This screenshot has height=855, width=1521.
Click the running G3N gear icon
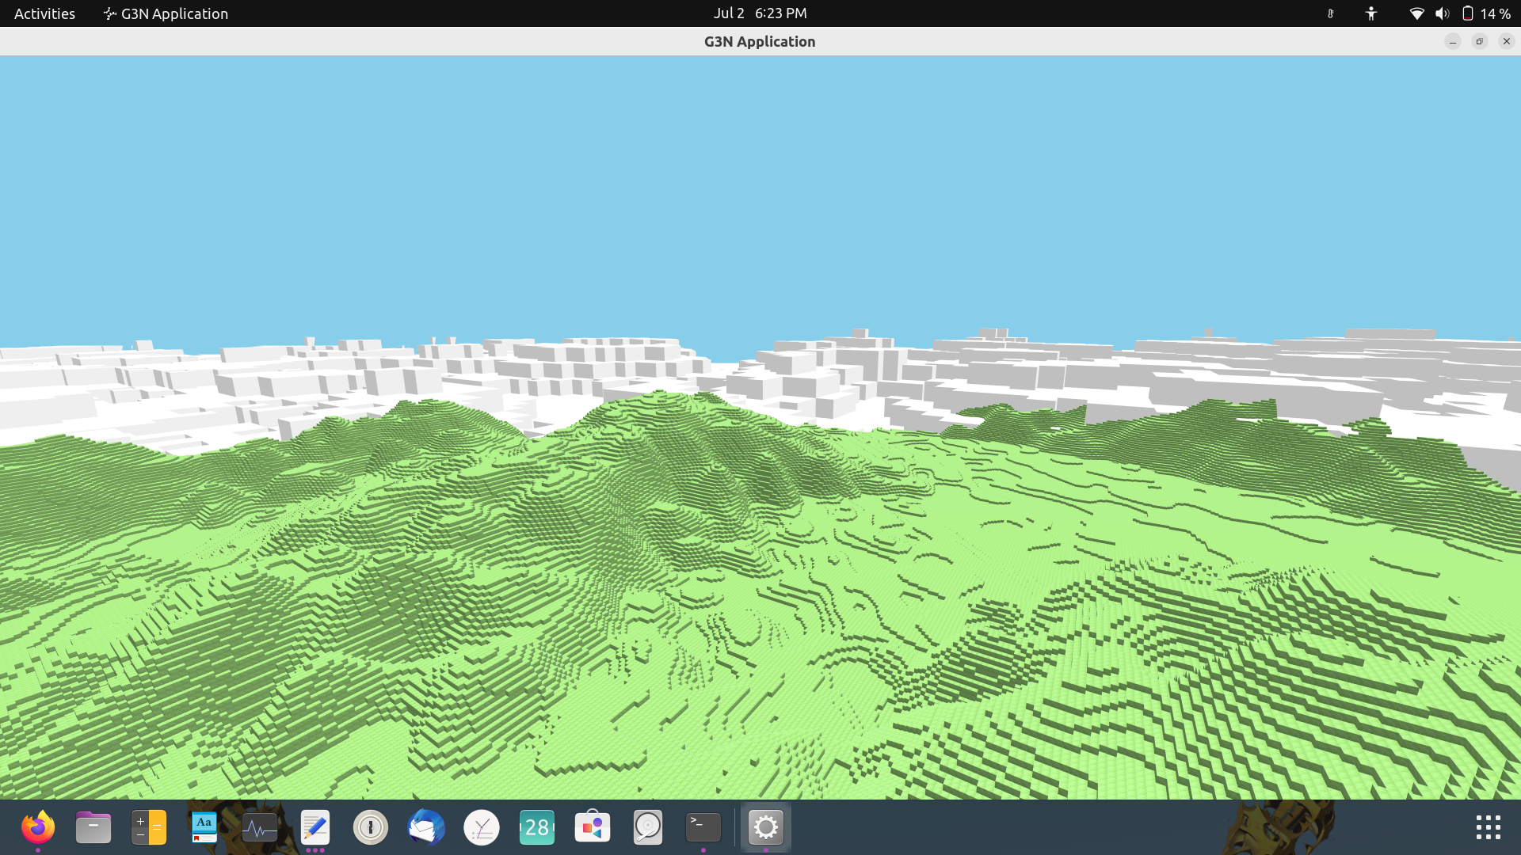pyautogui.click(x=766, y=828)
